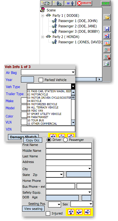Click save with red checkmark icon
Screen dimensions: 118x221
(107, 36)
